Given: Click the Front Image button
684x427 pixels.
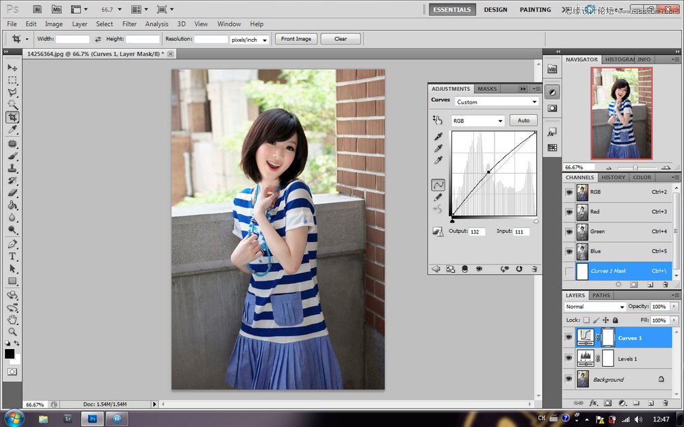Looking at the screenshot, I should click(x=295, y=38).
